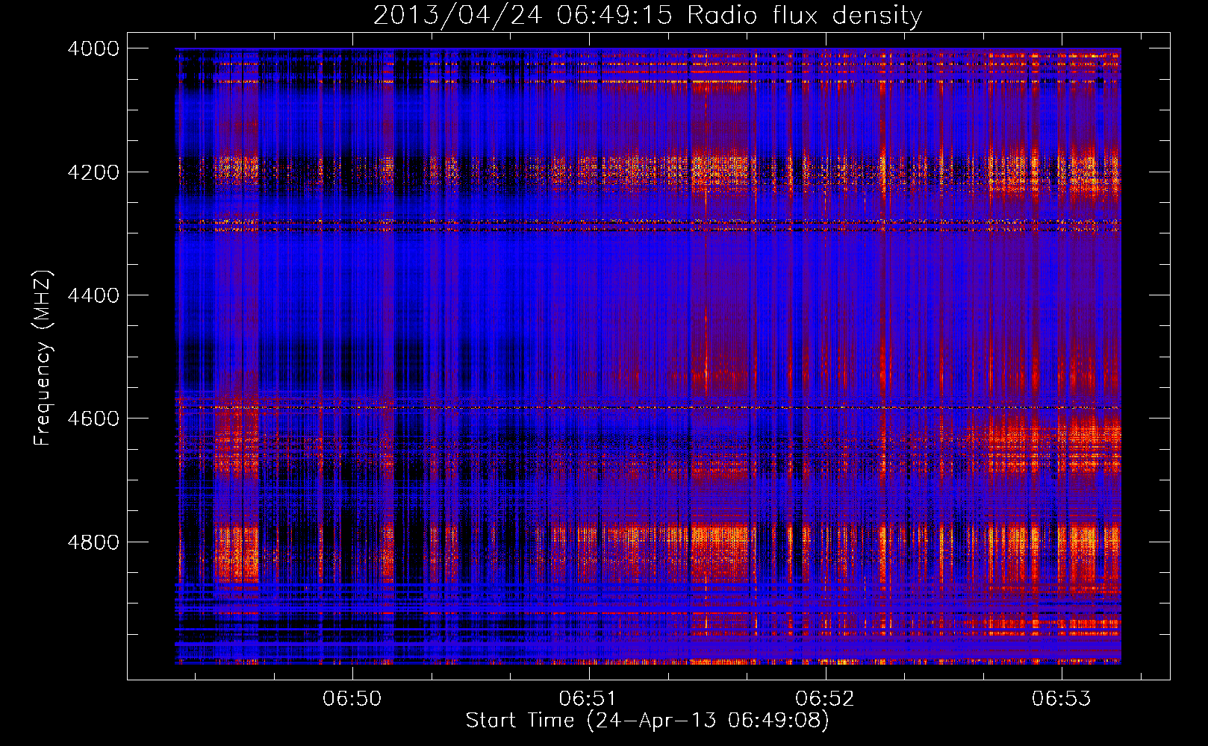The image size is (1208, 746).
Task: Click the 06:53 time axis label
Action: click(x=1061, y=698)
